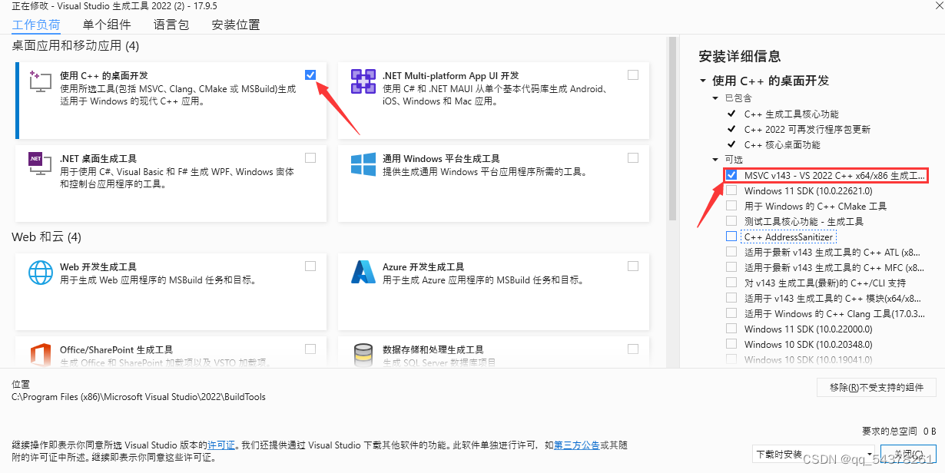945x473 pixels.
Task: Check the Azure 开发生成工具 workload checkbox
Action: coord(633,266)
